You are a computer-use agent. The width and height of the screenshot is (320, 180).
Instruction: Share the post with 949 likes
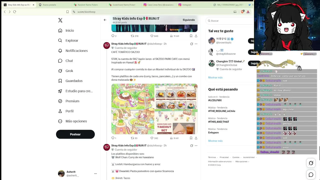(196, 36)
